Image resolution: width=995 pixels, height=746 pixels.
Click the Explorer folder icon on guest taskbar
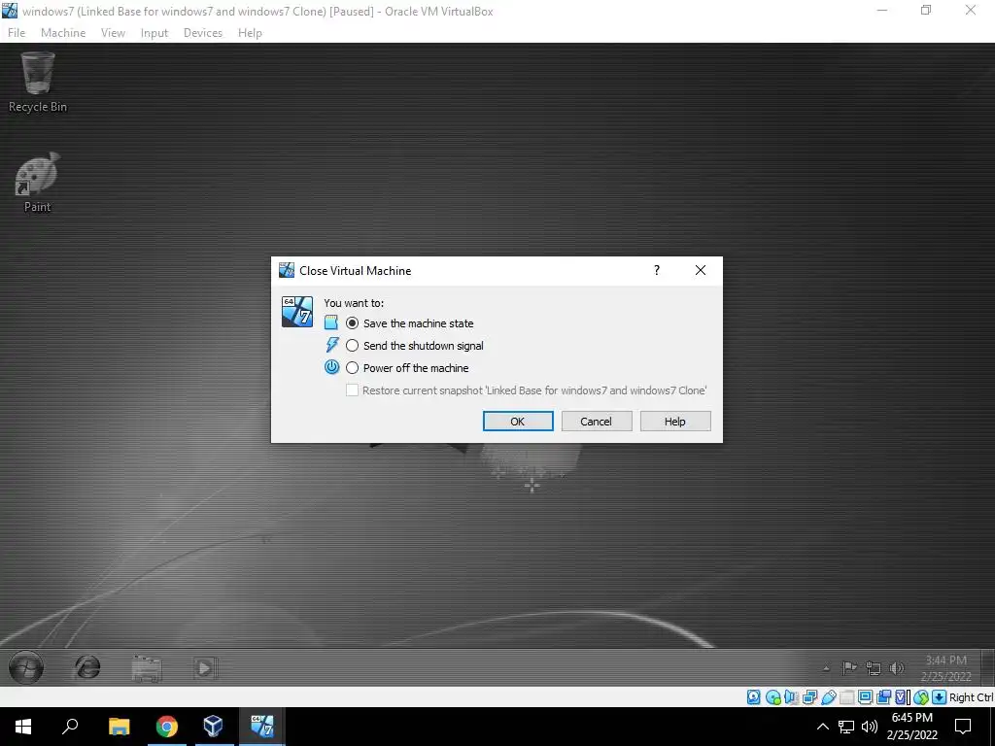(x=147, y=668)
